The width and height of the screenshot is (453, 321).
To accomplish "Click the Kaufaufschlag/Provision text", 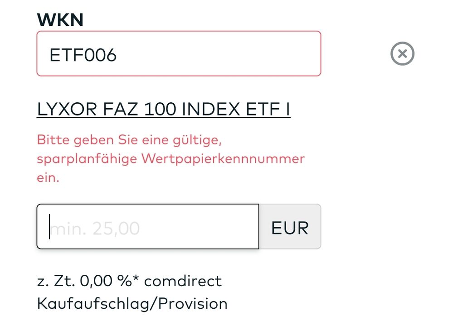I will coord(132,303).
